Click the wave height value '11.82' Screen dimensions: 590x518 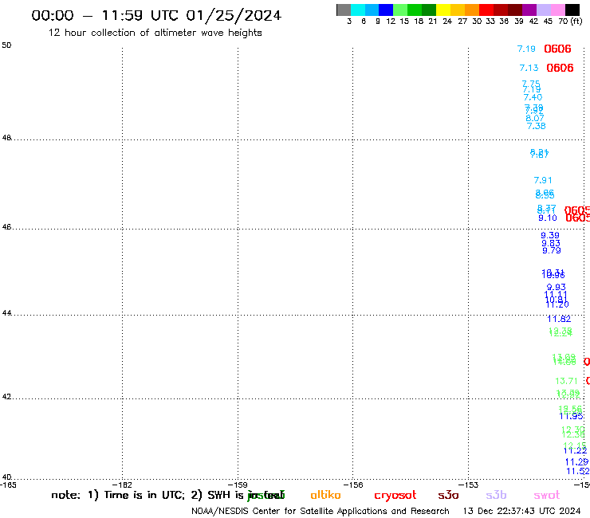pos(559,319)
